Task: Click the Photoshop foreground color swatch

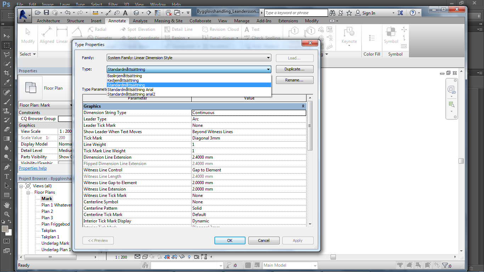Action: point(5,229)
